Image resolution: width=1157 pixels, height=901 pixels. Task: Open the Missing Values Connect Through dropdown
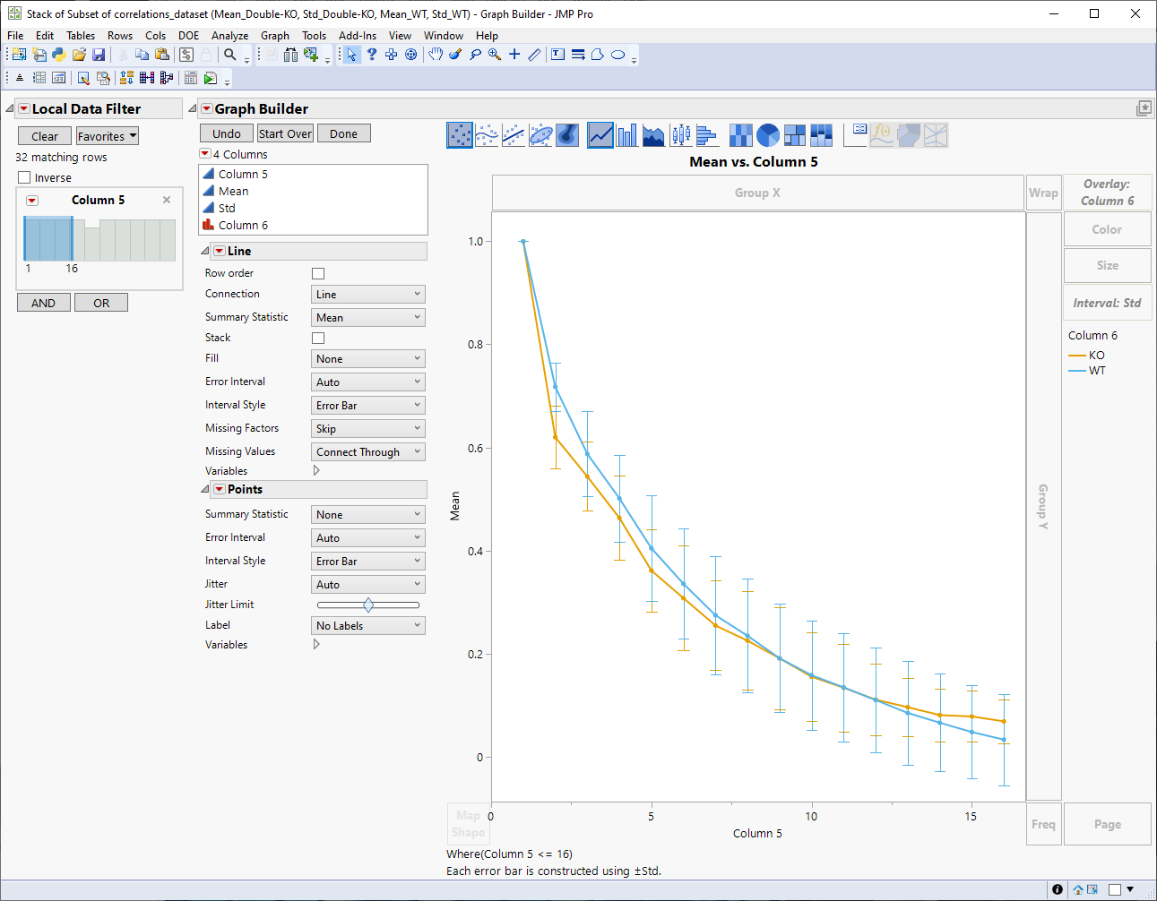click(x=368, y=452)
